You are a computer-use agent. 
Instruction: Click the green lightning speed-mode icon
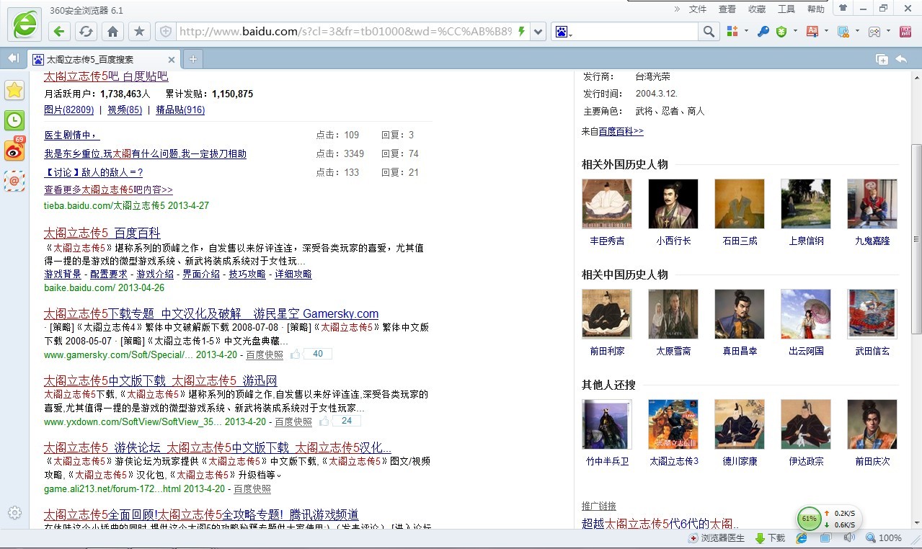click(x=522, y=32)
